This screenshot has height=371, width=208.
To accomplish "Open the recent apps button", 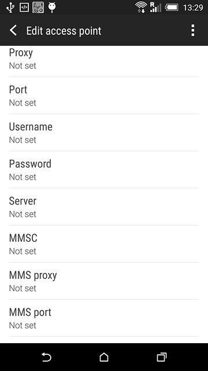I will click(162, 357).
